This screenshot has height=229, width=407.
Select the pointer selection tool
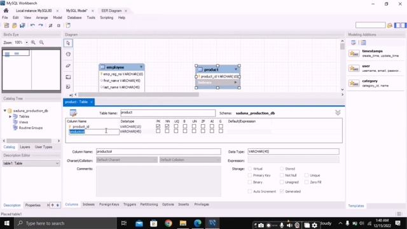click(x=68, y=43)
